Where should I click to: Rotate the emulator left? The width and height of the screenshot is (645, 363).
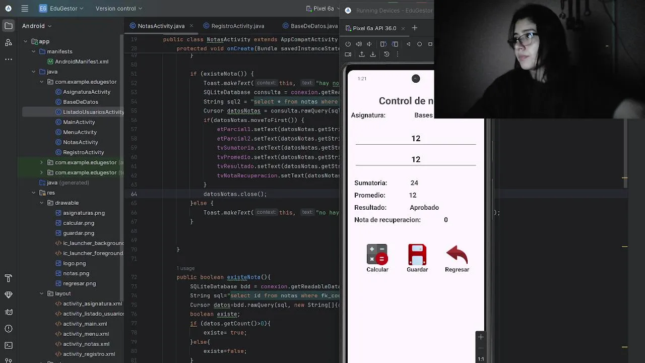coord(383,44)
